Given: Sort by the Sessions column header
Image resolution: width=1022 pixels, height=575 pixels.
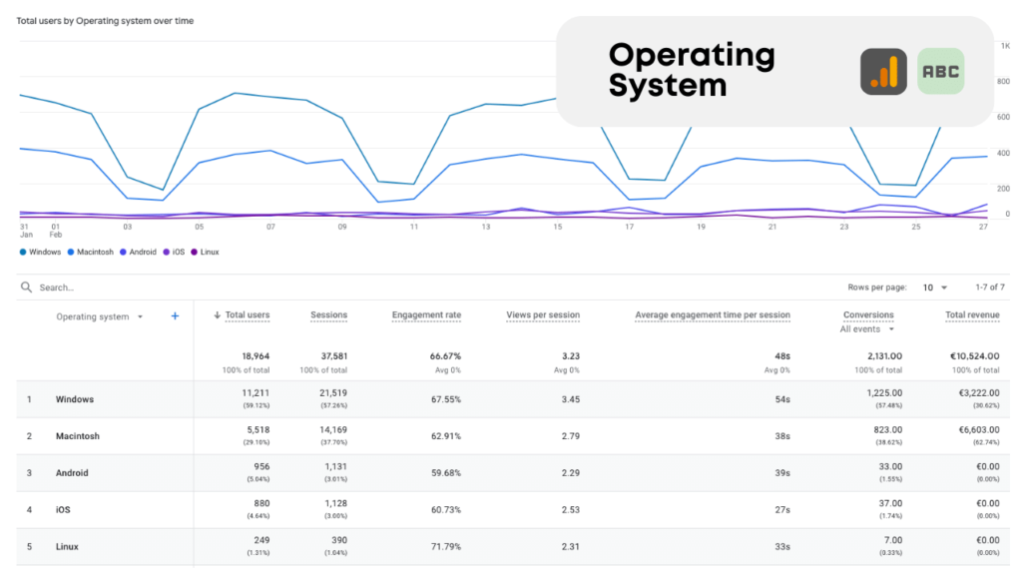Looking at the screenshot, I should (328, 315).
